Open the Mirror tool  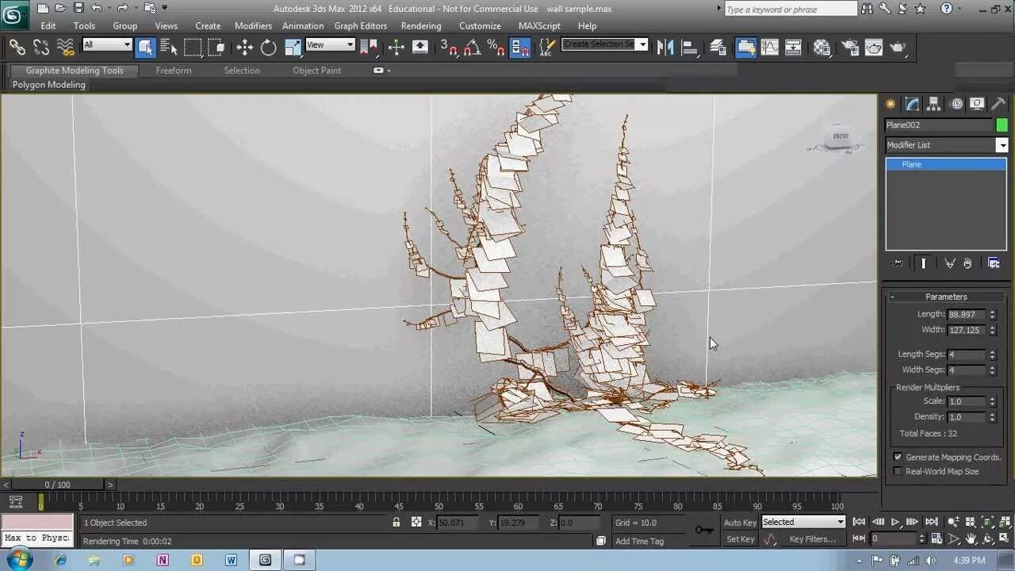tap(665, 48)
